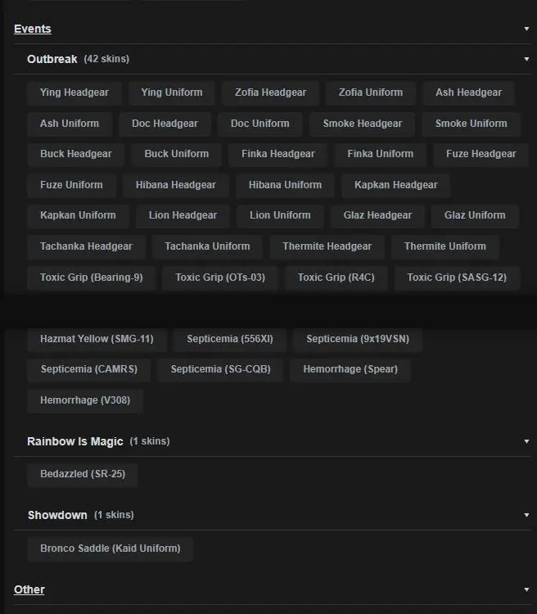Select Hemorrhage (V308) skin tag
This screenshot has height=614, width=537.
tap(85, 400)
